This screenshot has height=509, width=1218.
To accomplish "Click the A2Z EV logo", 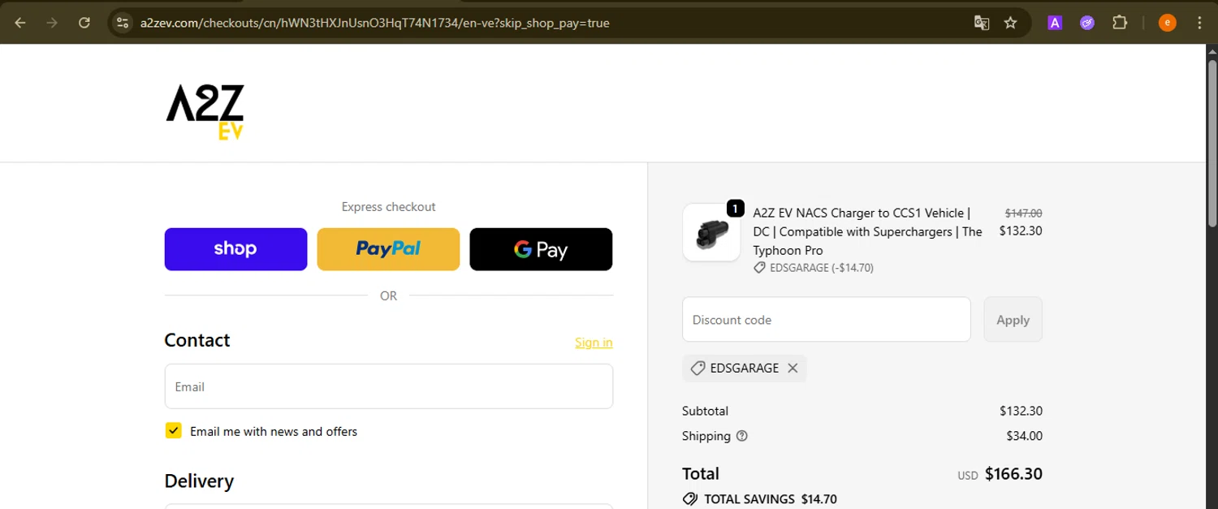I will point(205,112).
